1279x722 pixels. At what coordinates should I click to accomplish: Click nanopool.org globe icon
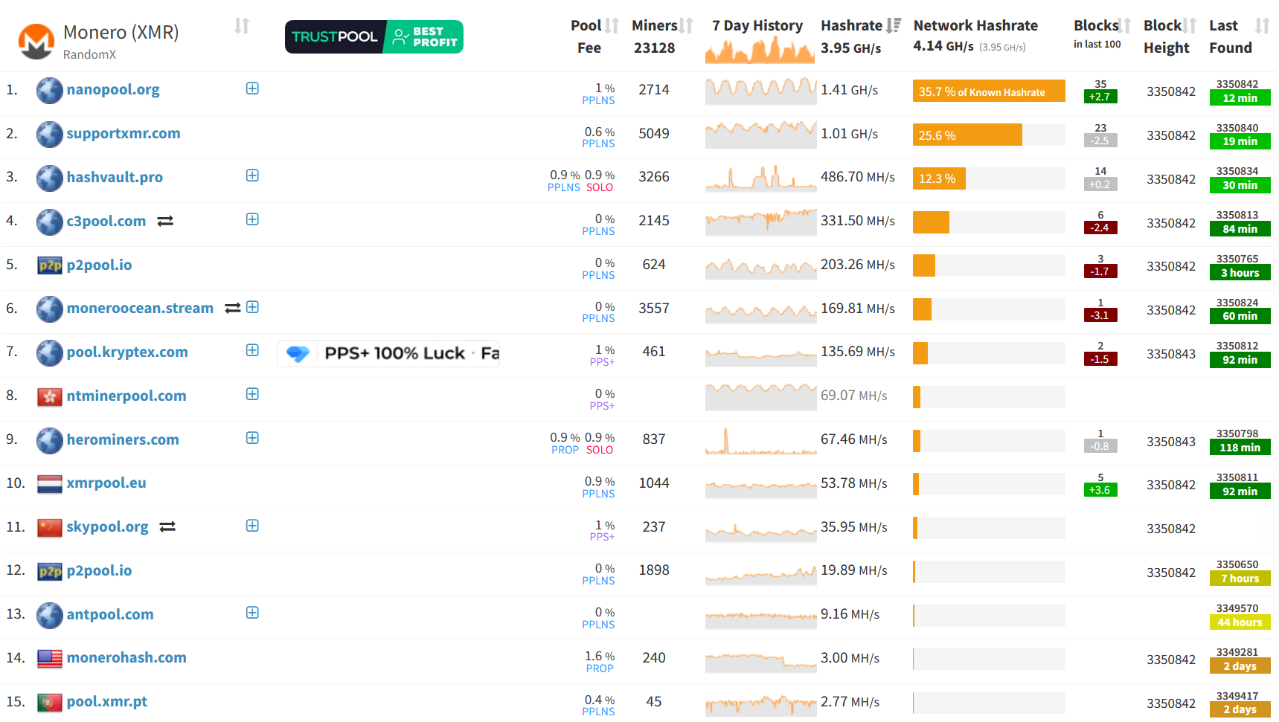(50, 91)
